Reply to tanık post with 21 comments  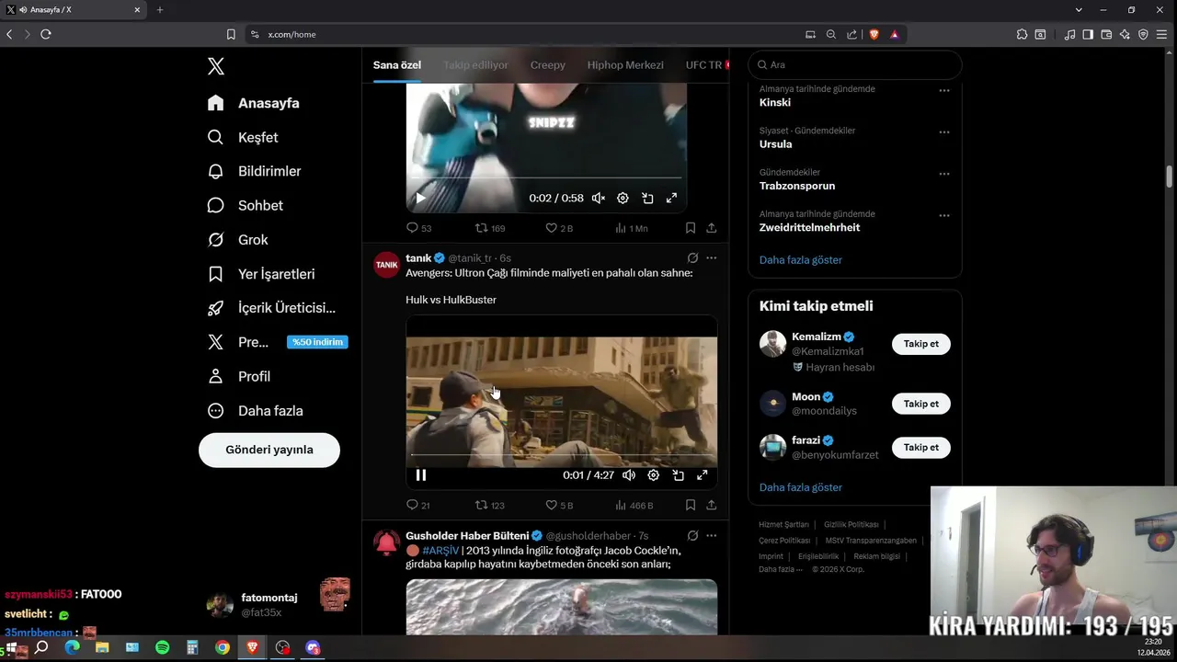pyautogui.click(x=418, y=505)
